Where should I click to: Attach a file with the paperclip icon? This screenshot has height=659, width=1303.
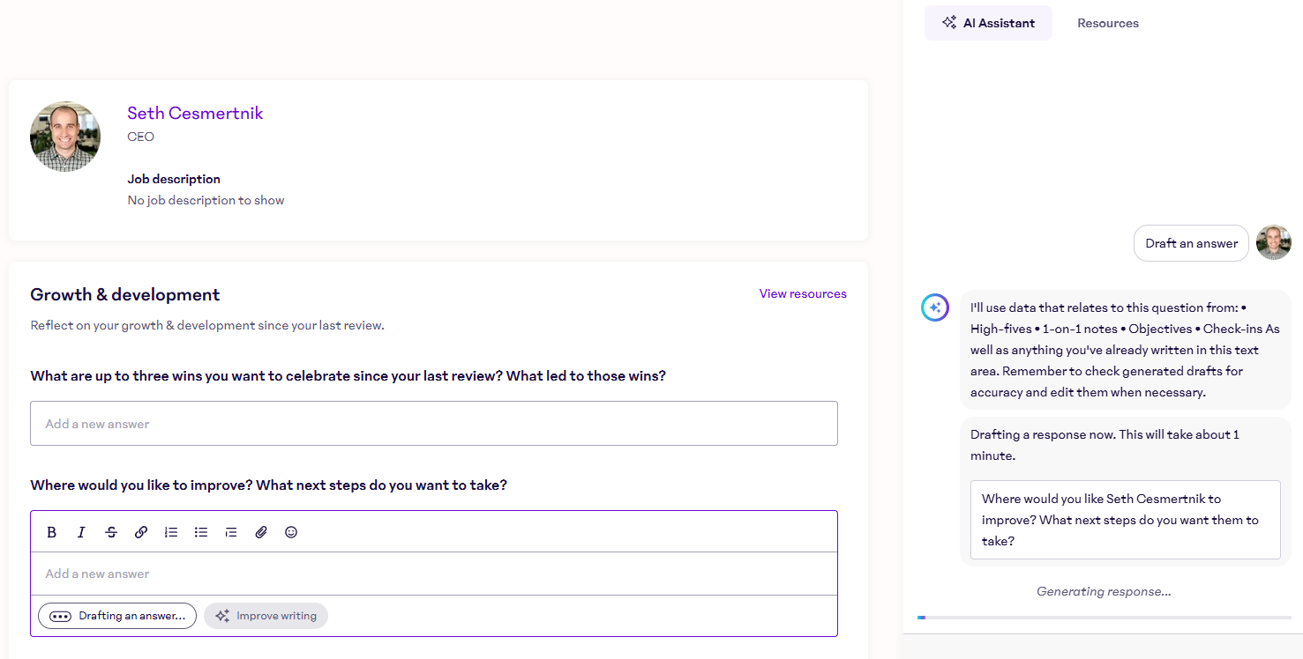(261, 532)
